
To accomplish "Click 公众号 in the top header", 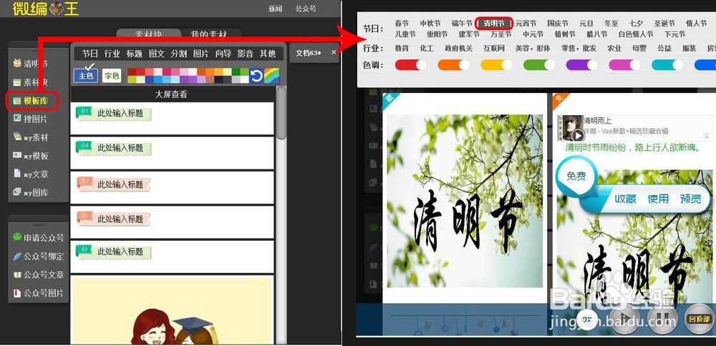I will (306, 9).
